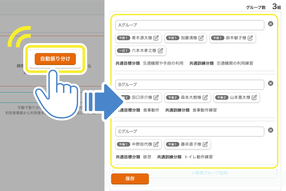Click the 3組 group count
286x191 pixels.
pyautogui.click(x=277, y=6)
